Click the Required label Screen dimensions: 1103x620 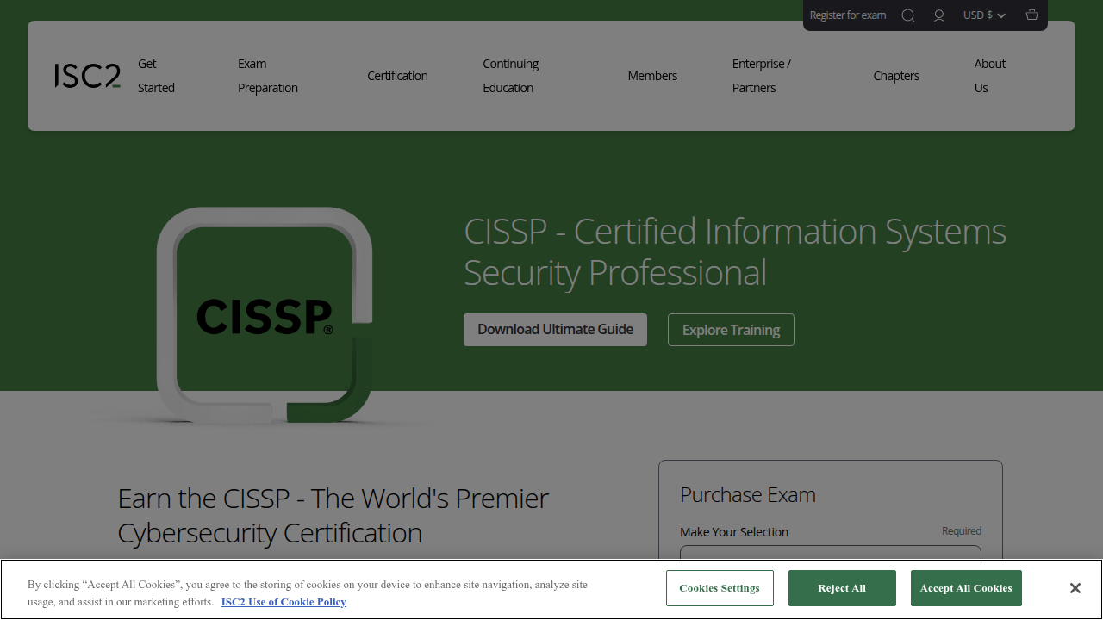click(962, 531)
